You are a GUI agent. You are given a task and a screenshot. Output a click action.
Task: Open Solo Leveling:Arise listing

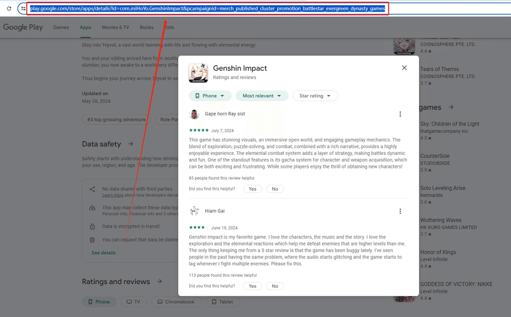coord(443,195)
